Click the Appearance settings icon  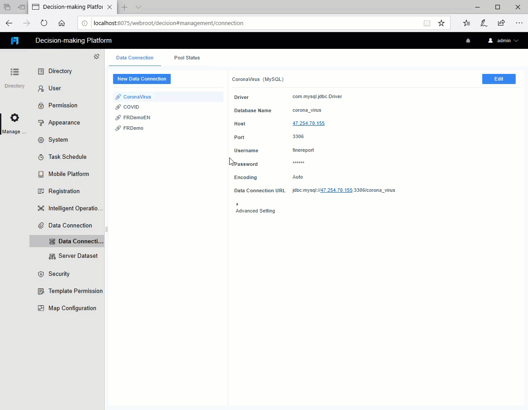pyautogui.click(x=40, y=122)
